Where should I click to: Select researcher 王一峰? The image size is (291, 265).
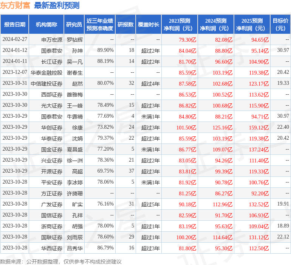tap(74, 106)
